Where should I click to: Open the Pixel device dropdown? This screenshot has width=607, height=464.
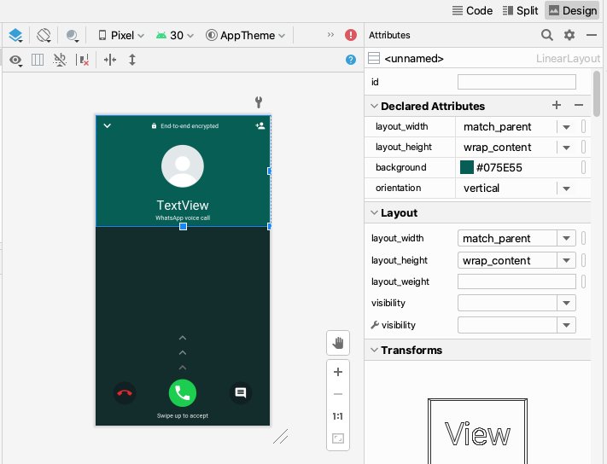121,36
